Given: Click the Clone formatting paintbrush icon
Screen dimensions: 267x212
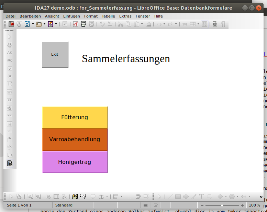Looking at the screenshot, I should coord(149,24).
